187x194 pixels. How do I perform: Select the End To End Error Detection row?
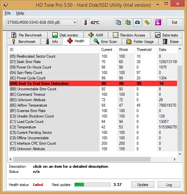coord(93,84)
